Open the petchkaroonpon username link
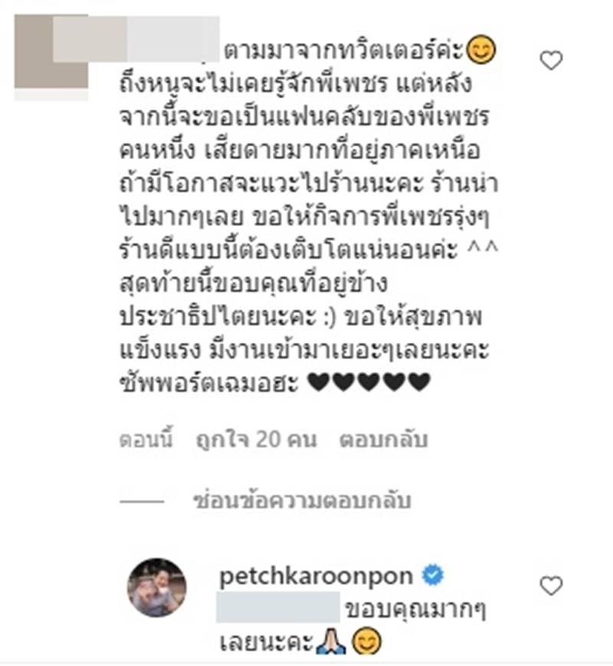Image resolution: width=613 pixels, height=666 pixels. click(316, 576)
